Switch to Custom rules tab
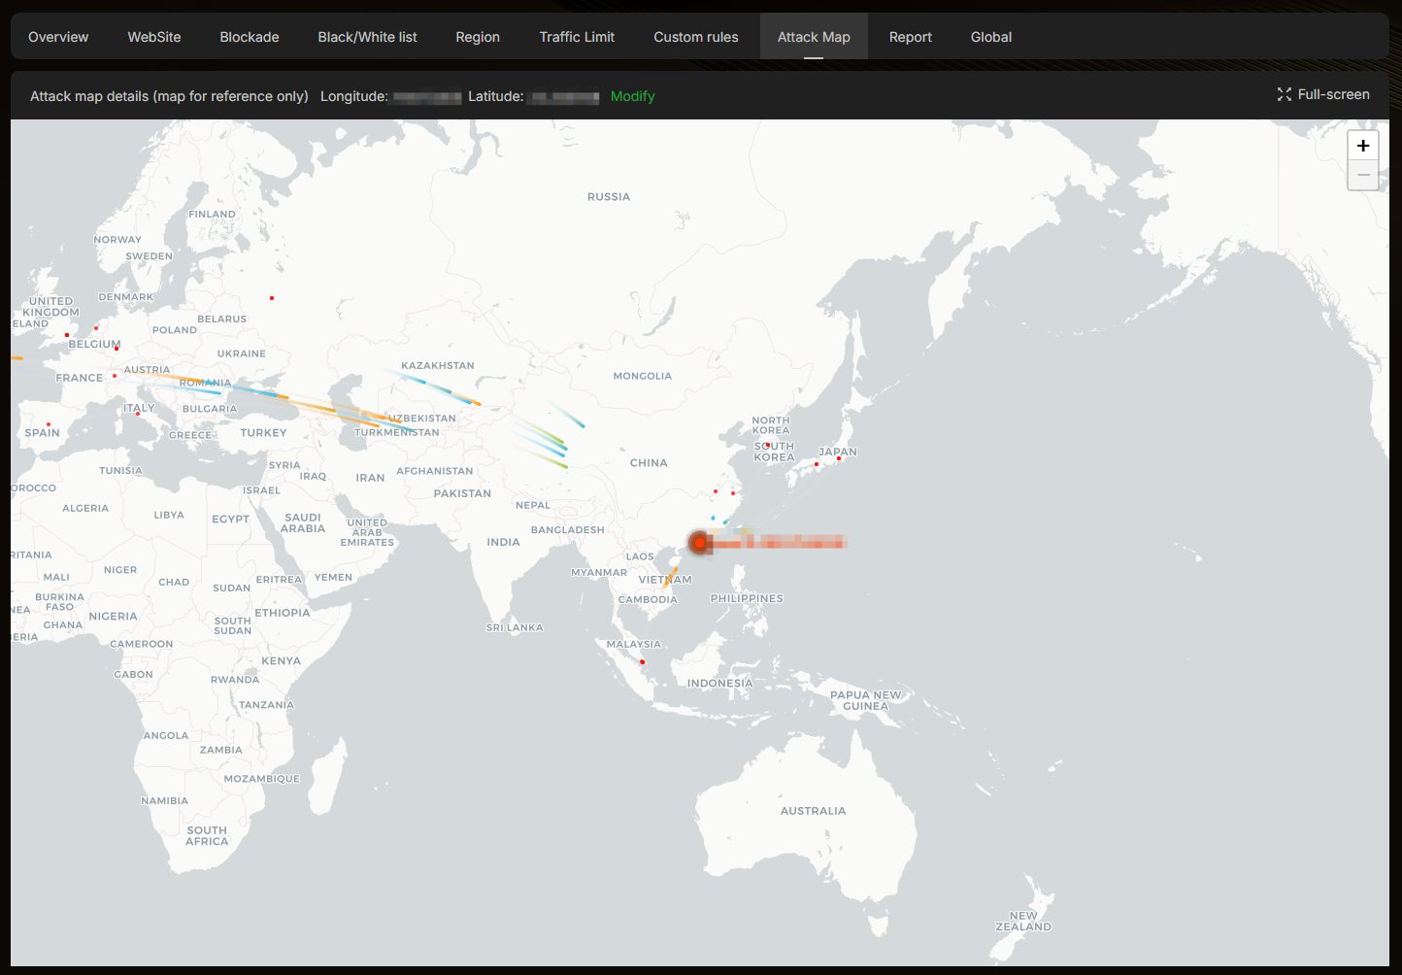 pos(695,37)
